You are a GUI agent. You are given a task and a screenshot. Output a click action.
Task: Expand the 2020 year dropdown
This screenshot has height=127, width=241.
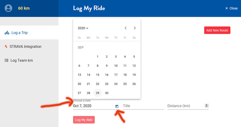[83, 28]
